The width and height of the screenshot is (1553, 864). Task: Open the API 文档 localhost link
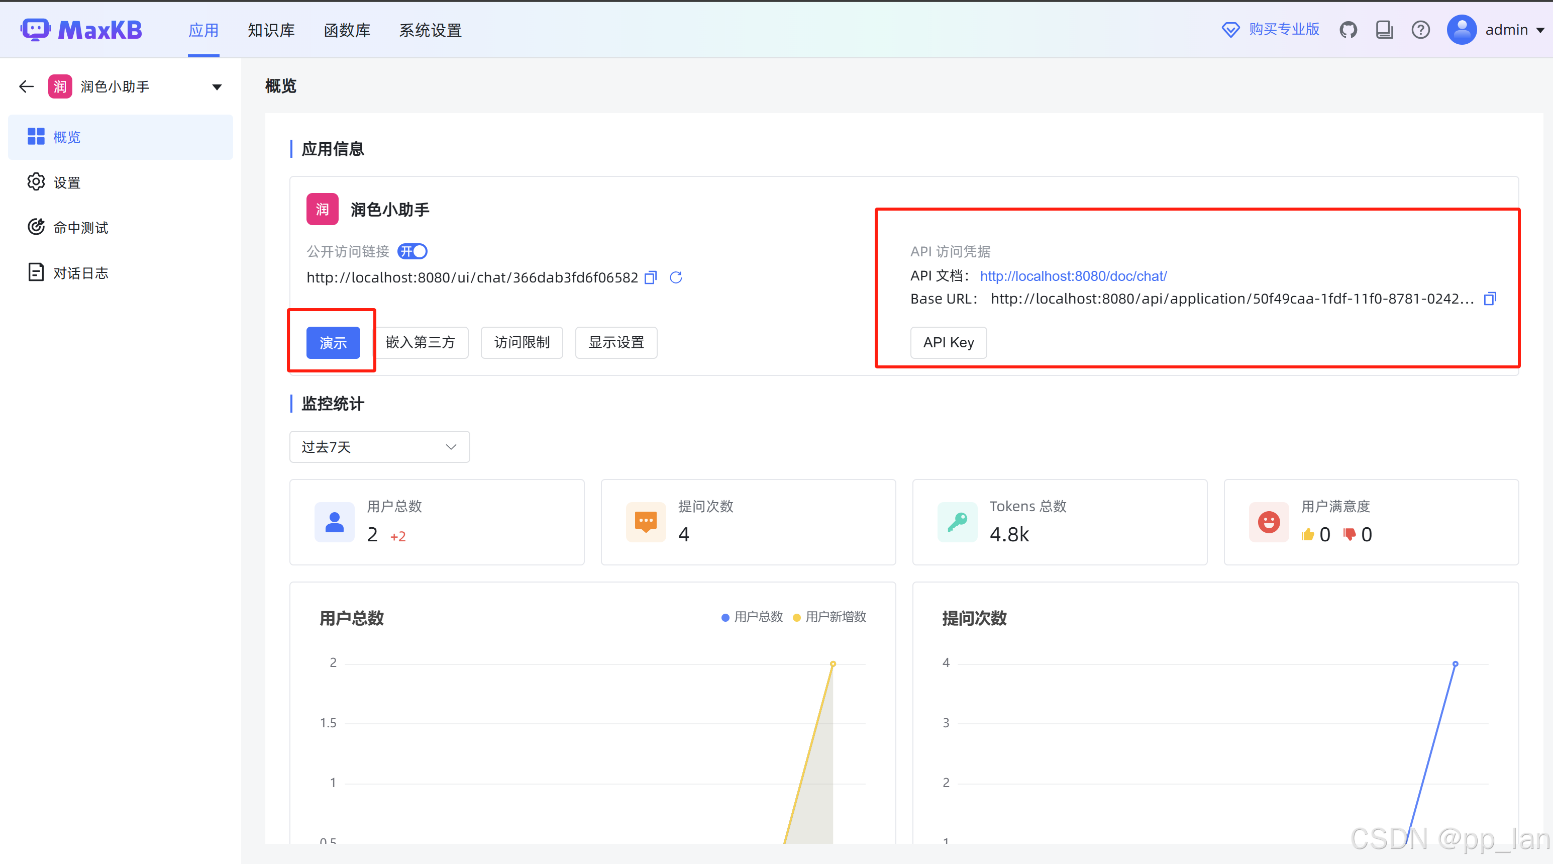click(1073, 276)
